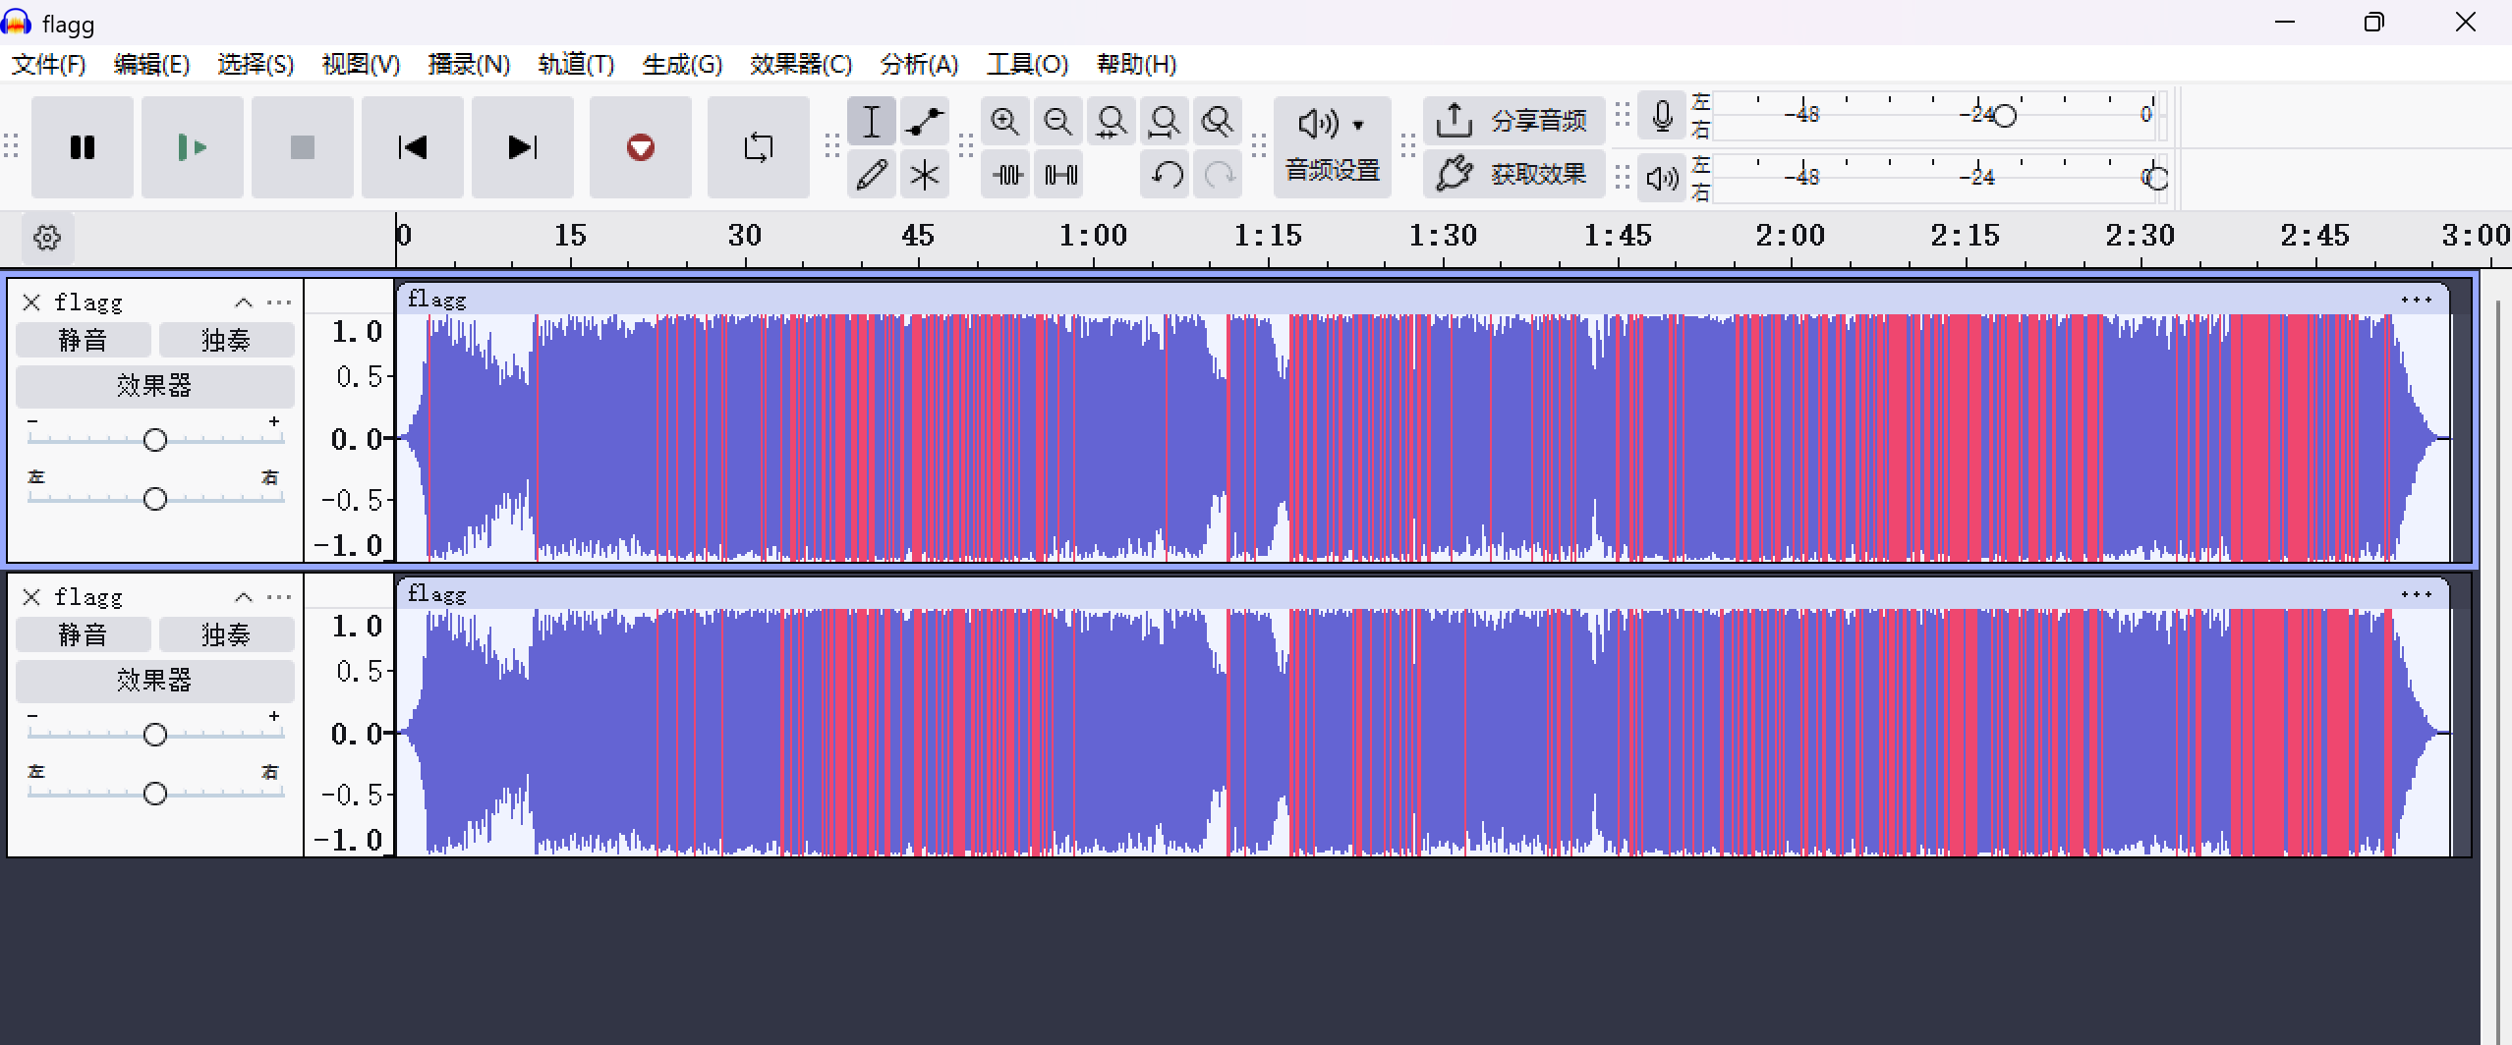Click the Pause playback button
Viewport: 2512px width, 1045px height.
point(83,147)
